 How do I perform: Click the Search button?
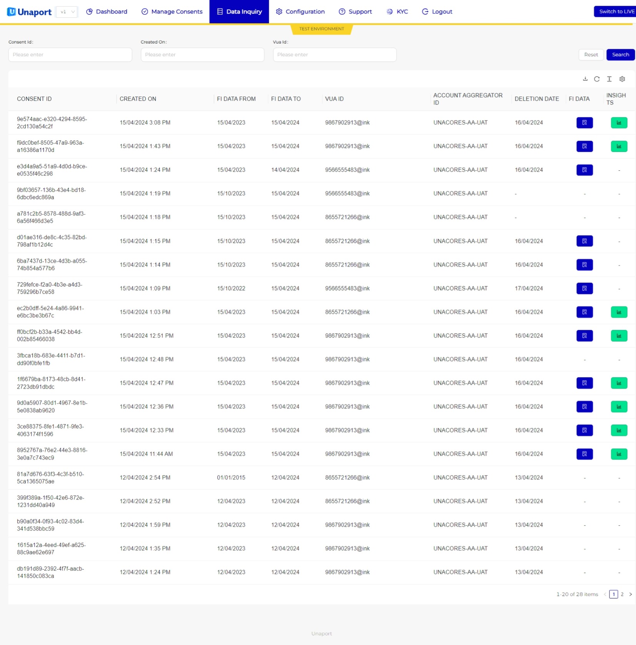(x=620, y=55)
